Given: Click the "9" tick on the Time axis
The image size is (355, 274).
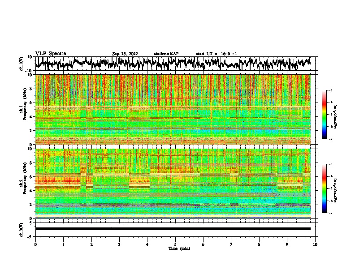Looking at the screenshot, I should 287,244.
